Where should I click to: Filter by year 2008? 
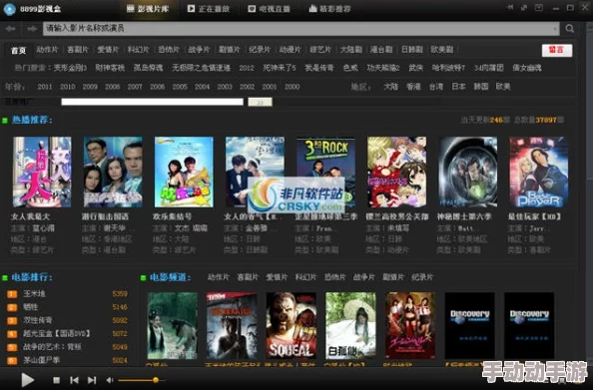point(113,87)
